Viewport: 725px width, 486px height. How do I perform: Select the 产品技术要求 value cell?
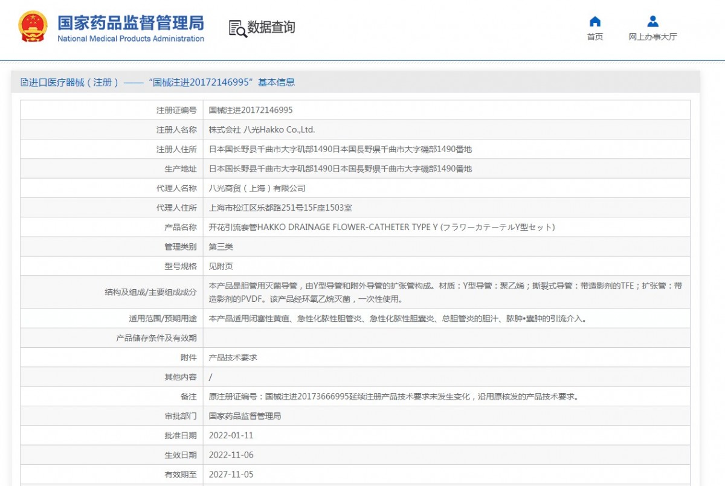point(446,357)
